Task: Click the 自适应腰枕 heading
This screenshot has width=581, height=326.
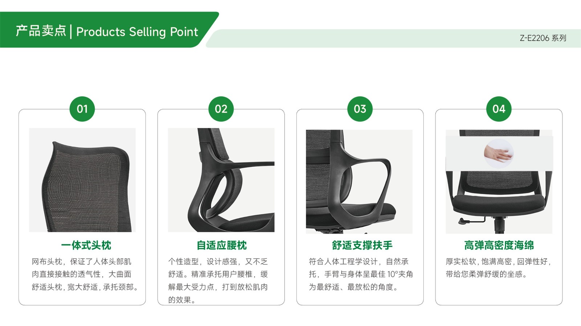Action: (222, 245)
